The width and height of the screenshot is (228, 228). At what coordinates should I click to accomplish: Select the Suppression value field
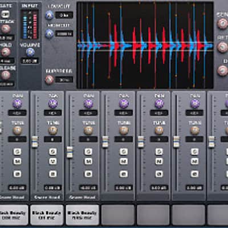[64, 80]
